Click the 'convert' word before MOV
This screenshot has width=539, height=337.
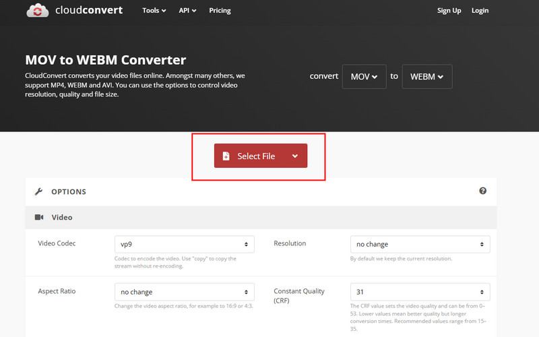324,76
